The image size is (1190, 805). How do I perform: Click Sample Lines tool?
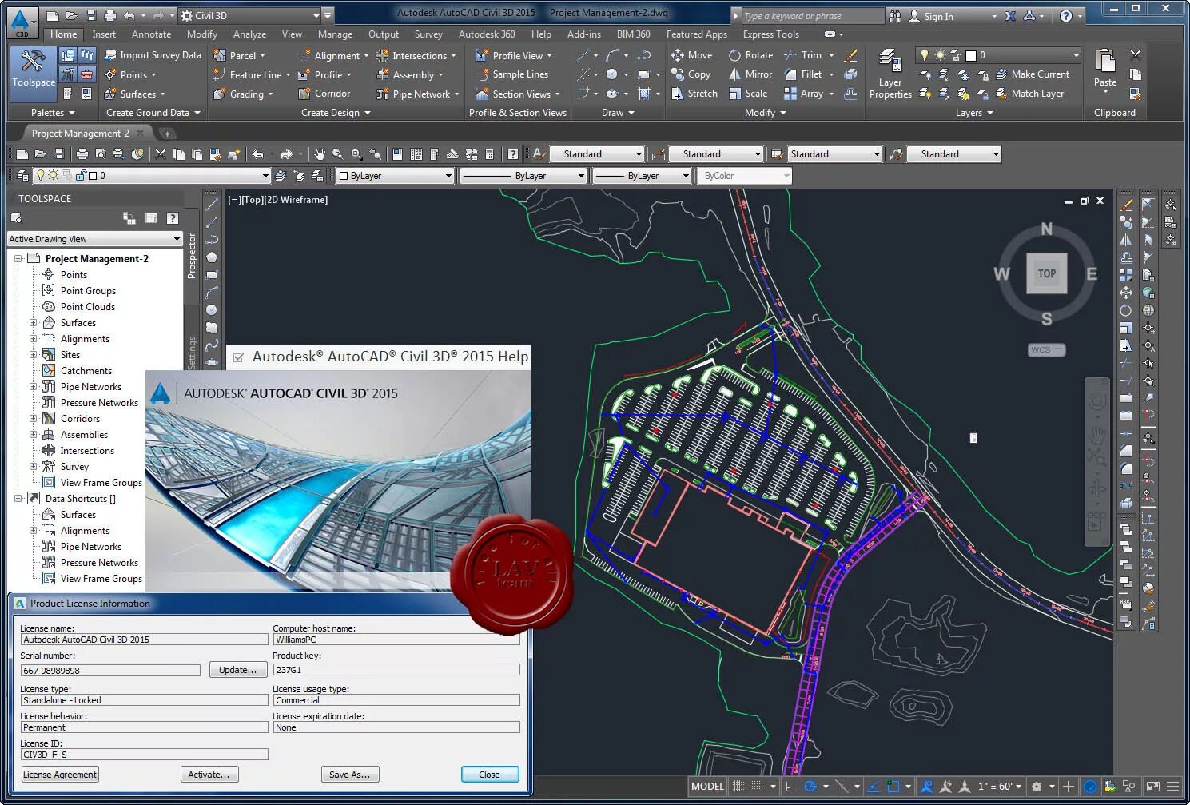pos(512,74)
